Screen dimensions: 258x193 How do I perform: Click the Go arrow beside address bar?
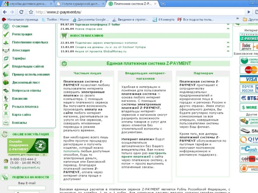coord(249,12)
